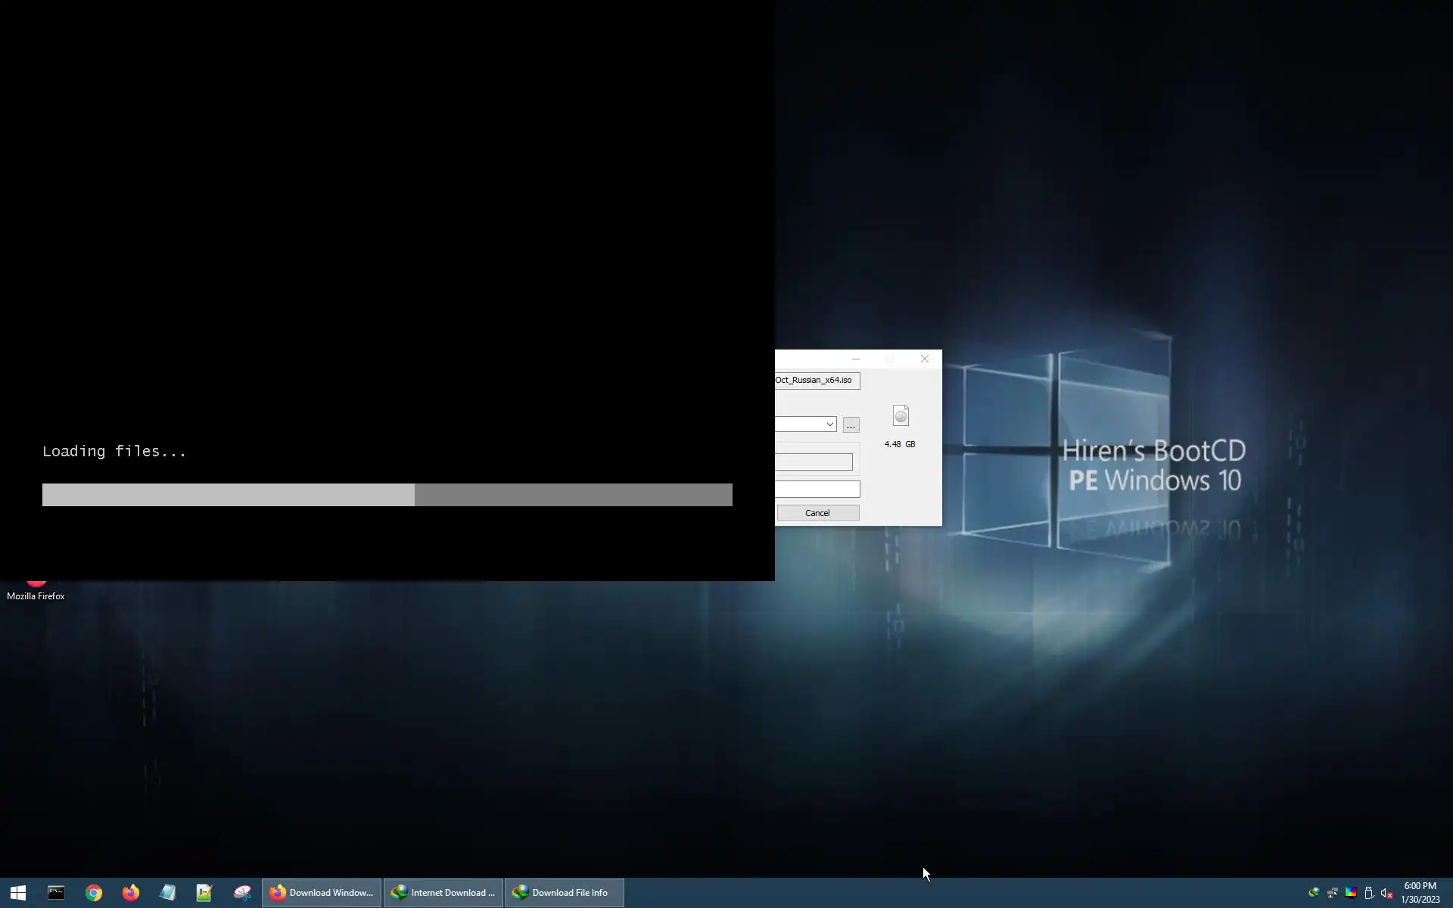Switch to Download File Info window

(x=564, y=893)
